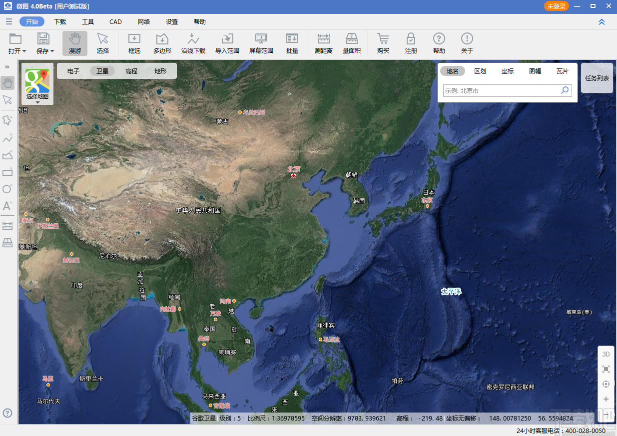Switch map view to 3D mode
Viewport: 617px width, 436px height.
[606, 354]
